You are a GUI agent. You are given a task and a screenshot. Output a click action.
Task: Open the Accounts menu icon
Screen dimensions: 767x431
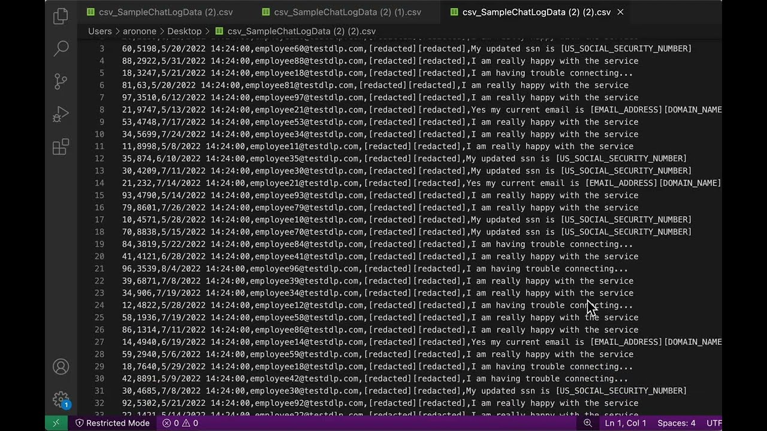pyautogui.click(x=61, y=366)
